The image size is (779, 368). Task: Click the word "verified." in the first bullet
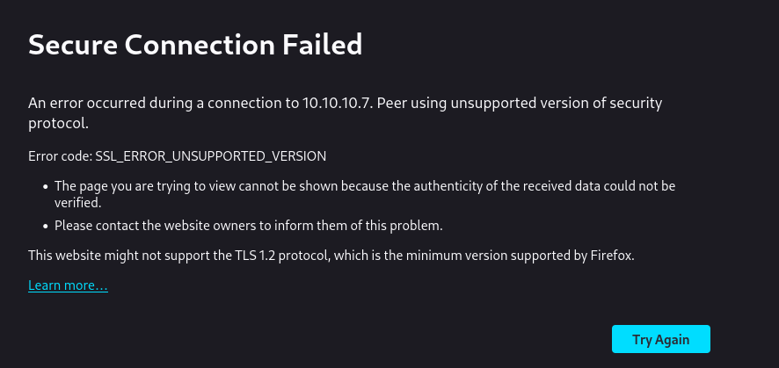[x=78, y=202]
